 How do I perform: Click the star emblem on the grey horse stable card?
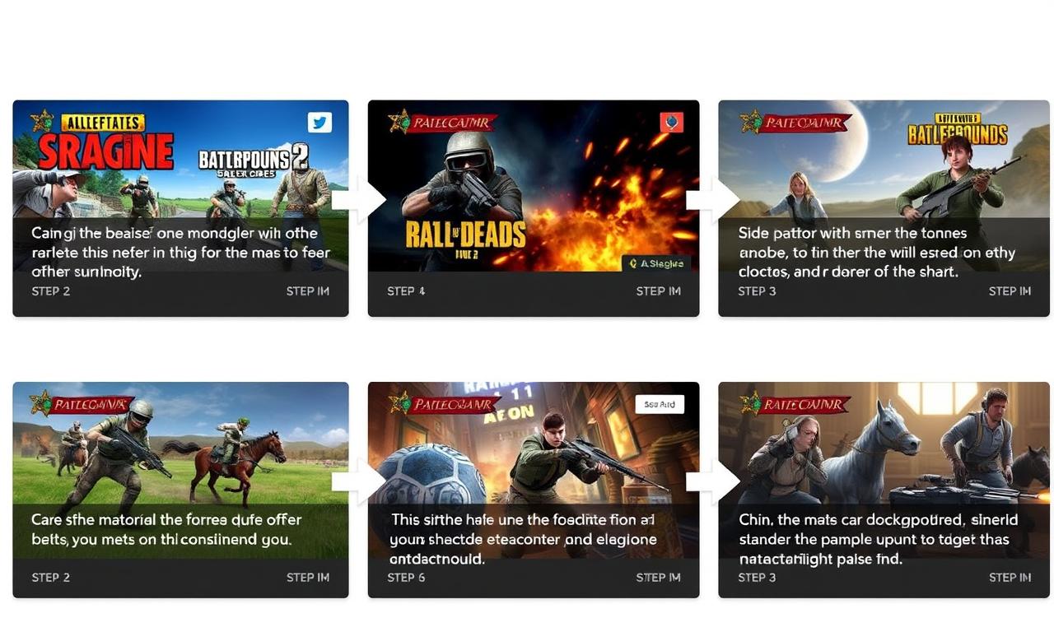click(751, 403)
